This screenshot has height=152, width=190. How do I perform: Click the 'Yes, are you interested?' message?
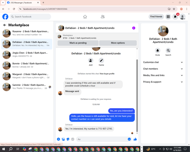(x=122, y=111)
